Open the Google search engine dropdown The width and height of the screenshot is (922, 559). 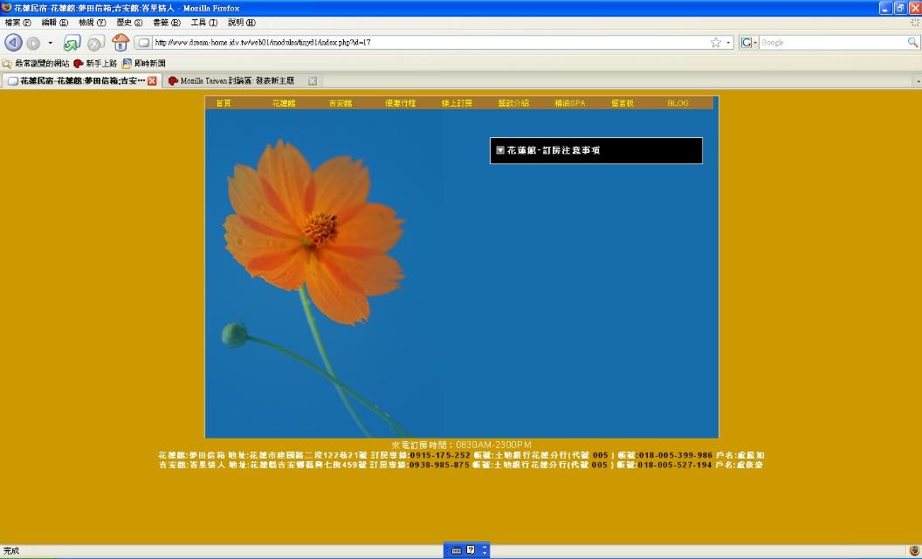749,42
